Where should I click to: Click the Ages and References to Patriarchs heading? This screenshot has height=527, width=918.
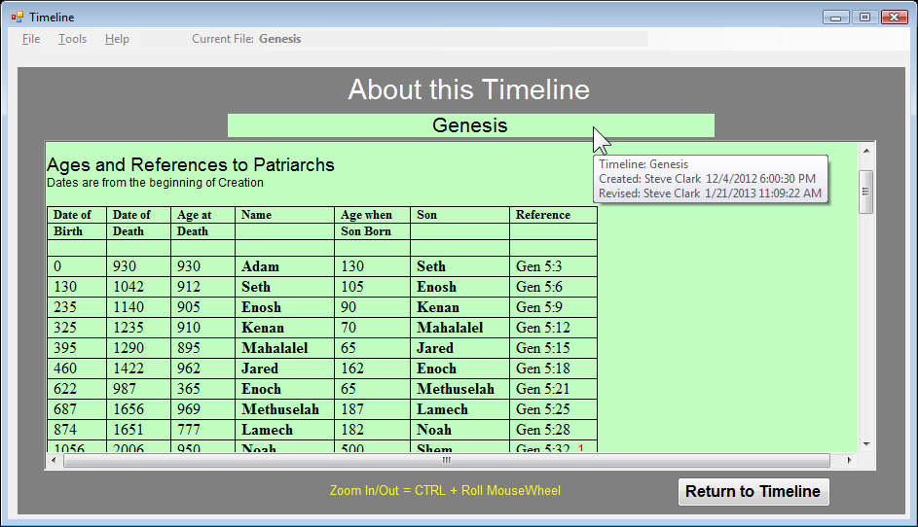pos(191,165)
